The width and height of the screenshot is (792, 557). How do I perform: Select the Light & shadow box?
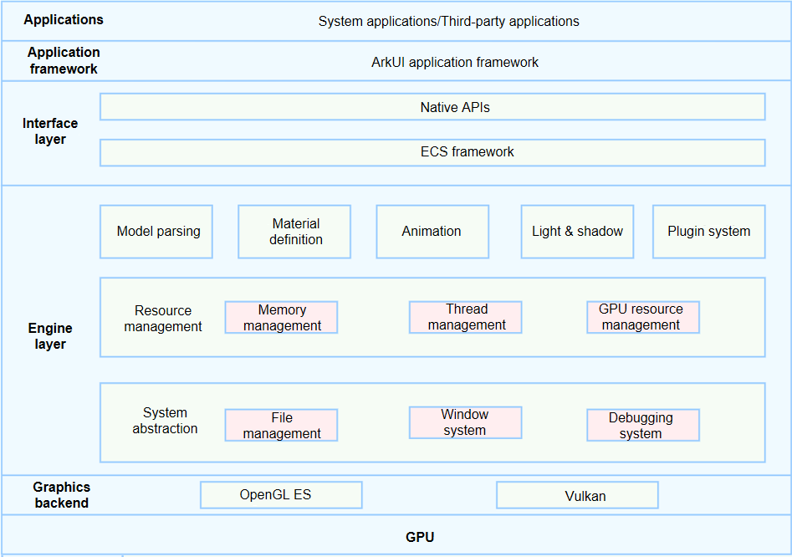click(577, 232)
